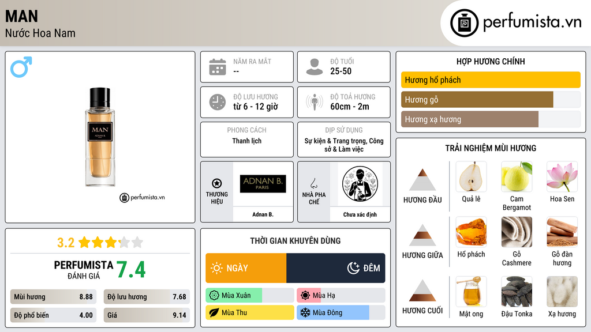The image size is (591, 332).
Task: Click the snowflake icon for Mùa Đông
Action: point(305,312)
